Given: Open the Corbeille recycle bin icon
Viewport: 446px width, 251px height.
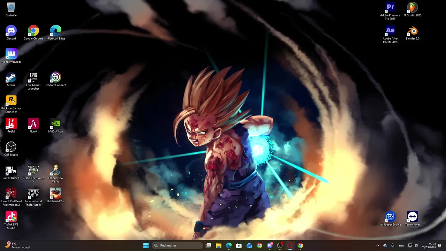Looking at the screenshot, I should (11, 9).
